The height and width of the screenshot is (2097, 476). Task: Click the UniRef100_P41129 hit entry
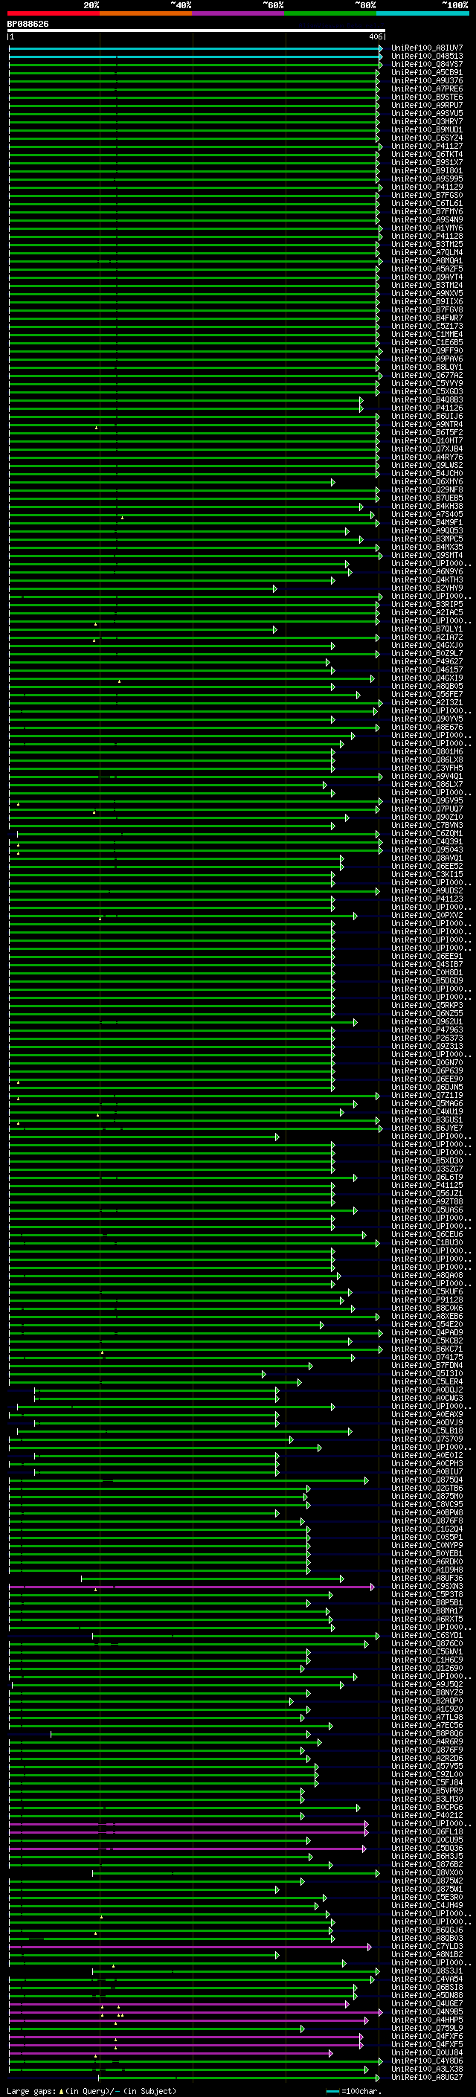(x=427, y=187)
